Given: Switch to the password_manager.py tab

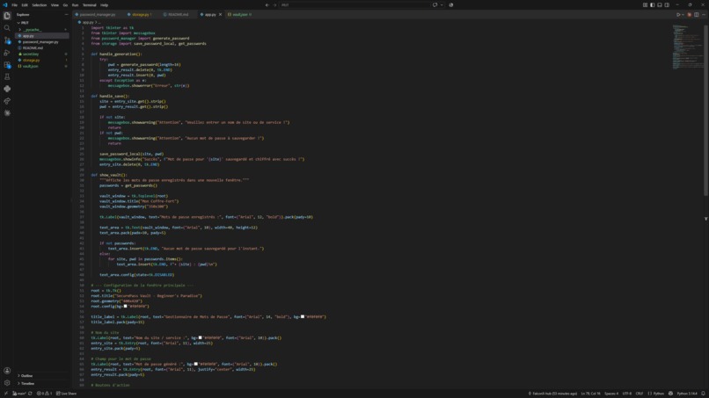Looking at the screenshot, I should pos(98,14).
